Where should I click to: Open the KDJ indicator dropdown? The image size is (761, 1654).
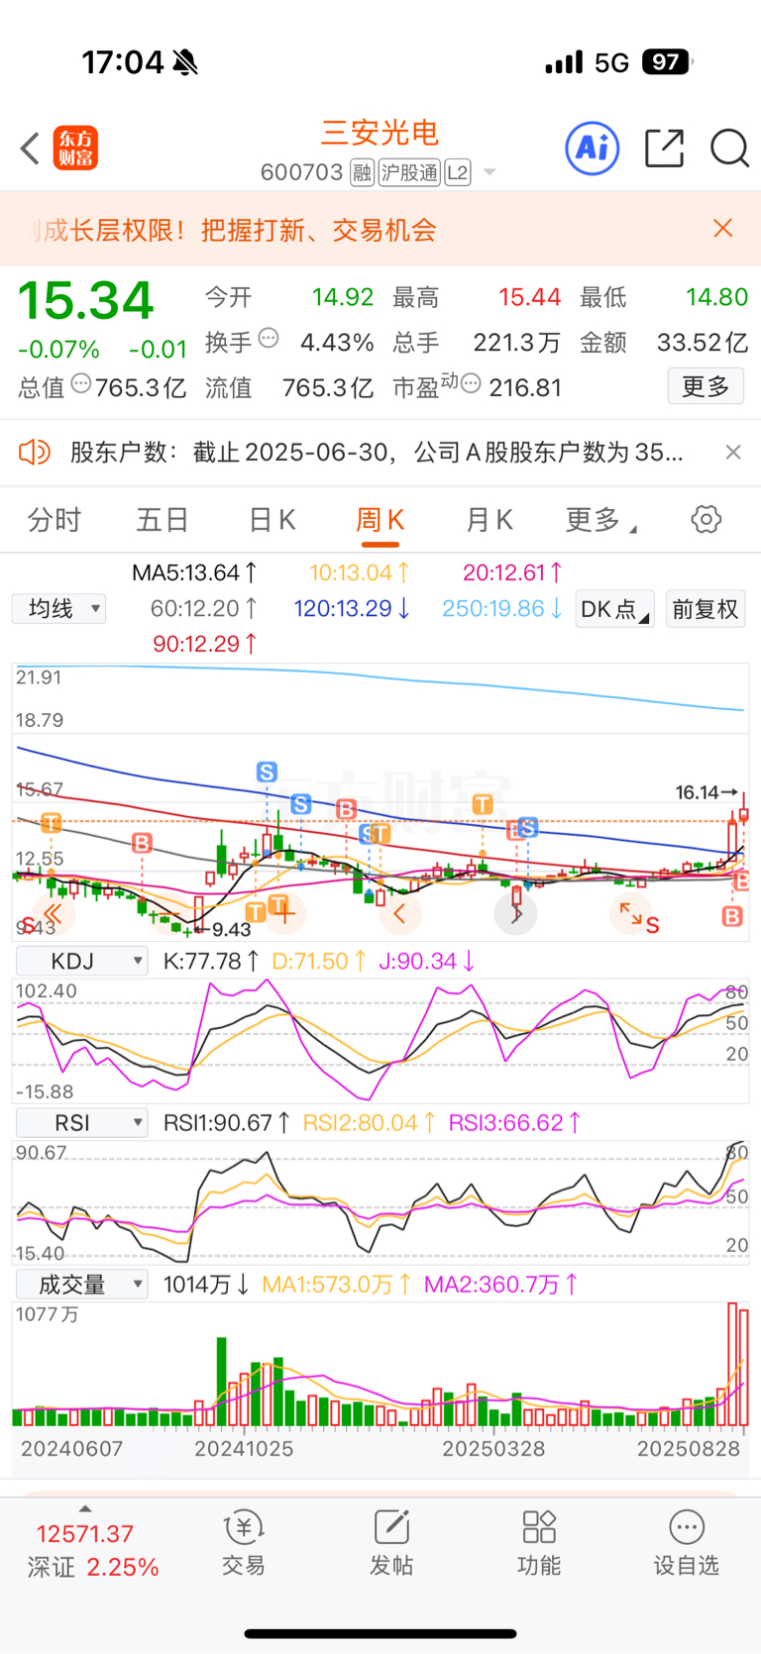pyautogui.click(x=81, y=961)
